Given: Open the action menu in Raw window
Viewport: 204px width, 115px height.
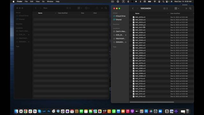Looking at the screenshot, I should tap(87, 8).
